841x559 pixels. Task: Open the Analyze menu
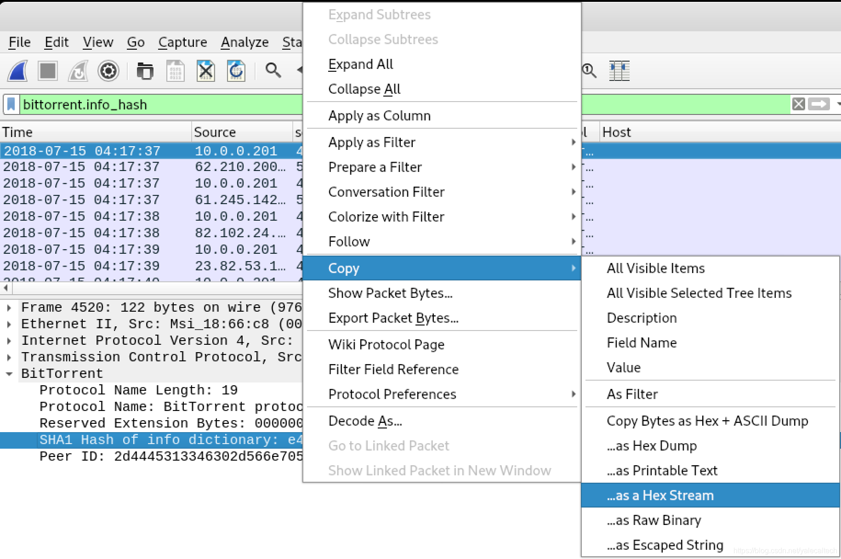click(244, 42)
